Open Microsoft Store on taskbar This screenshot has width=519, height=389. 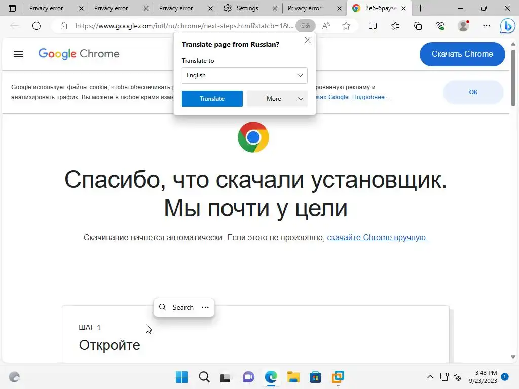tap(315, 377)
